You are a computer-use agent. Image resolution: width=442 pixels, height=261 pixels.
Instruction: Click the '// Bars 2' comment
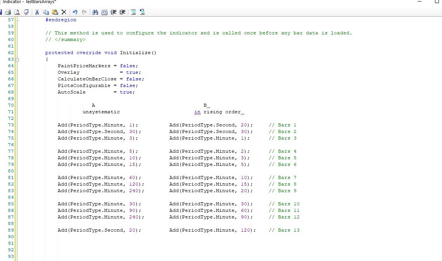pyautogui.click(x=282, y=131)
